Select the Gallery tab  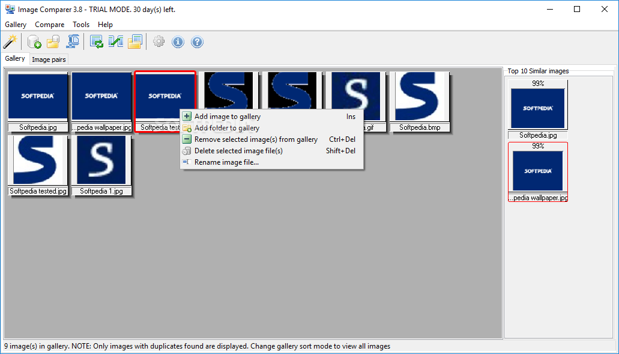click(x=15, y=58)
